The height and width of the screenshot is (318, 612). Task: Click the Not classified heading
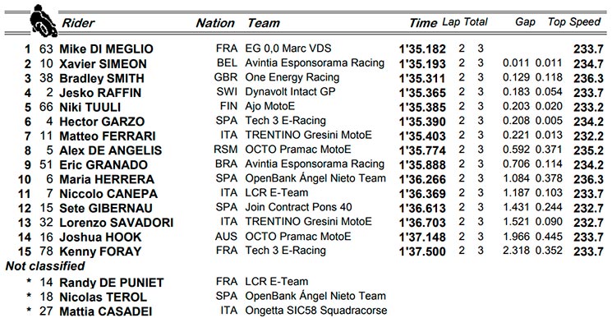click(x=45, y=266)
